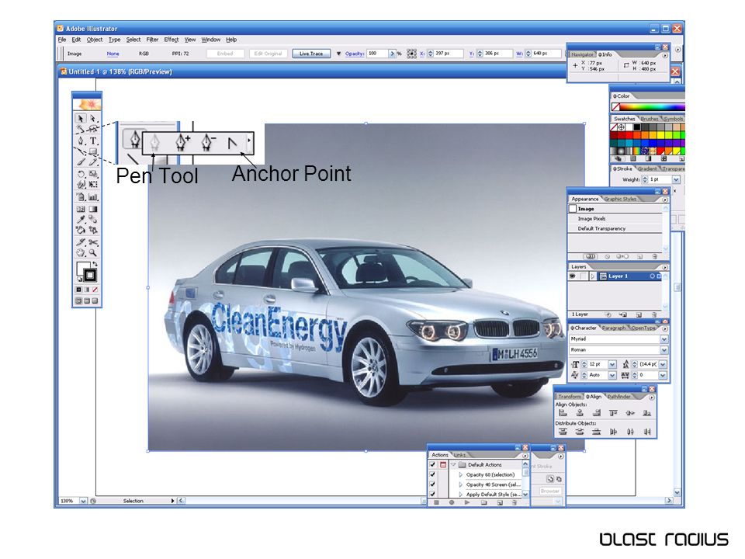Toggle Default Actions checkmark

(x=432, y=464)
